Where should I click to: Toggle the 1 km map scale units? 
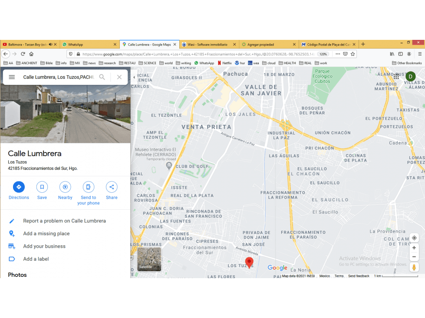coord(396,276)
